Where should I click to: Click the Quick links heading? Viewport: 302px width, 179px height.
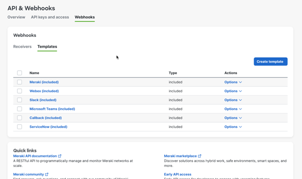(x=25, y=150)
